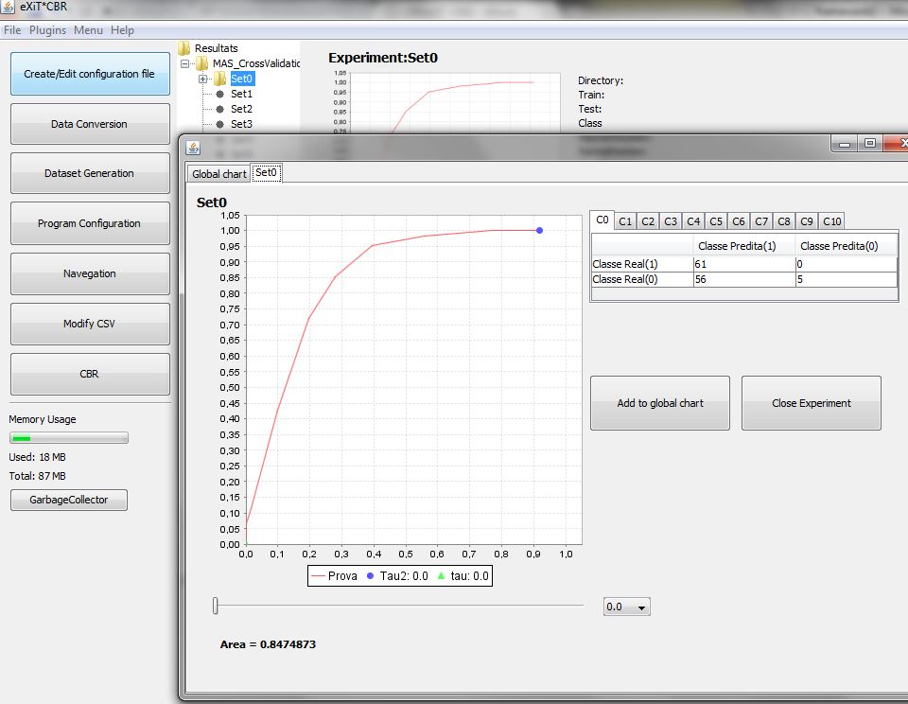Viewport: 908px width, 704px height.
Task: Click the Classe Predita(1) column header
Action: tap(744, 246)
